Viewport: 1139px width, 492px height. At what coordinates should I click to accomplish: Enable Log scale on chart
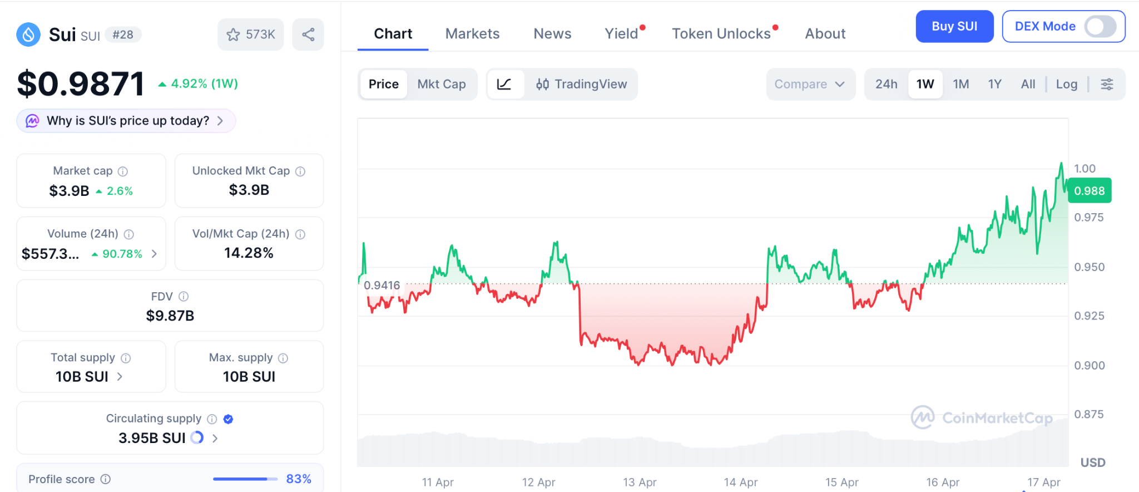click(1066, 85)
